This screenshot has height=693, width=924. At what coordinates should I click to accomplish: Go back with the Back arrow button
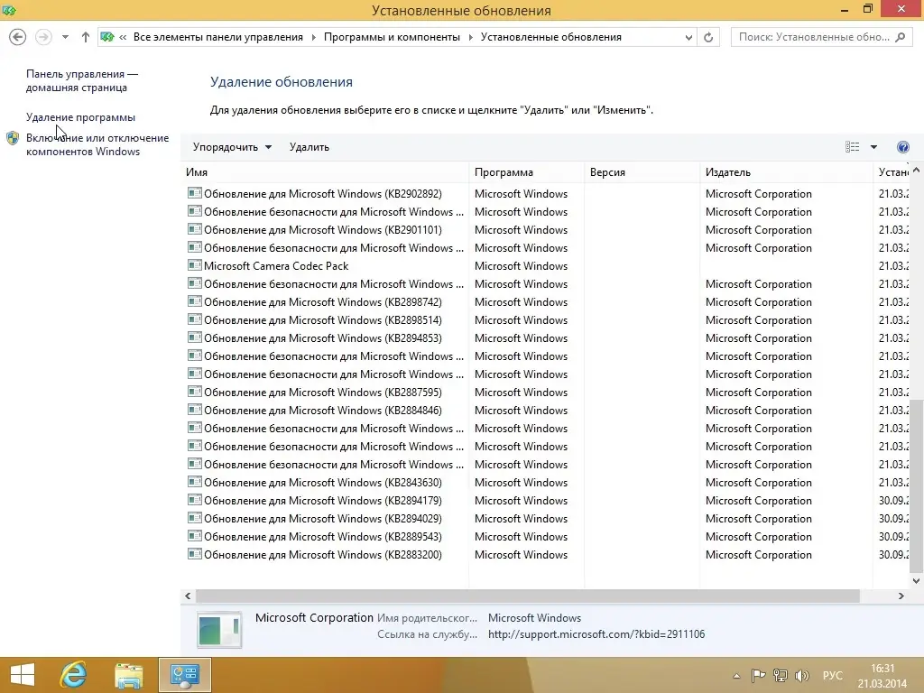[x=18, y=37]
